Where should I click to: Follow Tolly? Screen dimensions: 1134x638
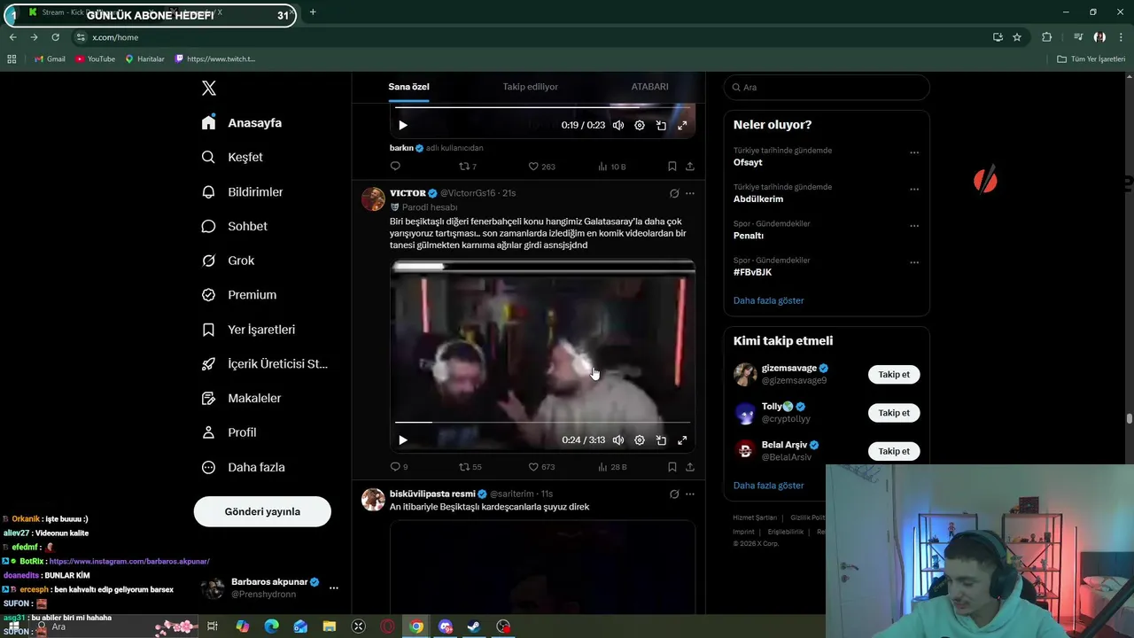point(894,413)
